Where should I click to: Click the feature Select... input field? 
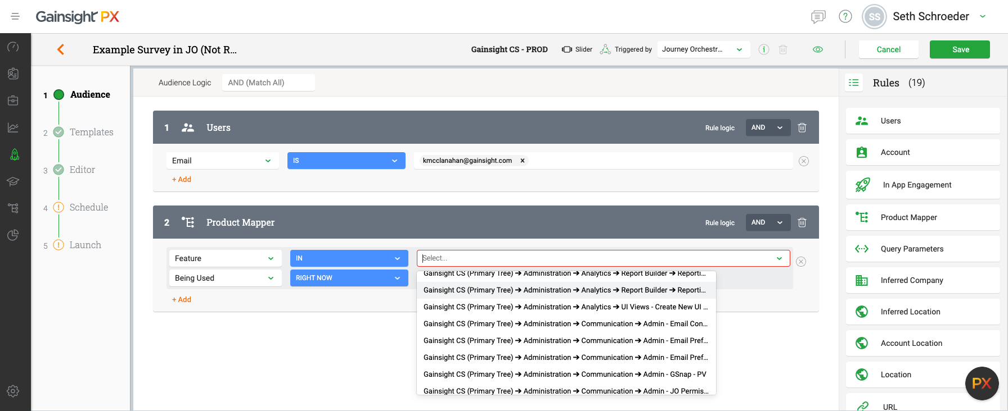(603, 258)
